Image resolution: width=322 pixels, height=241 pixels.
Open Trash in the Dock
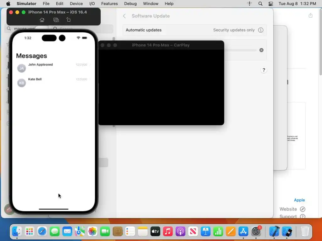(x=305, y=232)
